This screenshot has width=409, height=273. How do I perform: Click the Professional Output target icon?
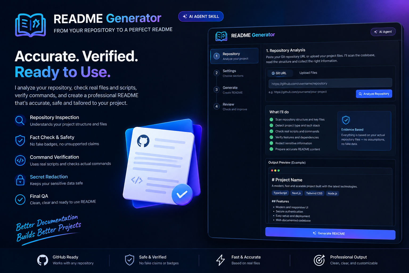319,260
